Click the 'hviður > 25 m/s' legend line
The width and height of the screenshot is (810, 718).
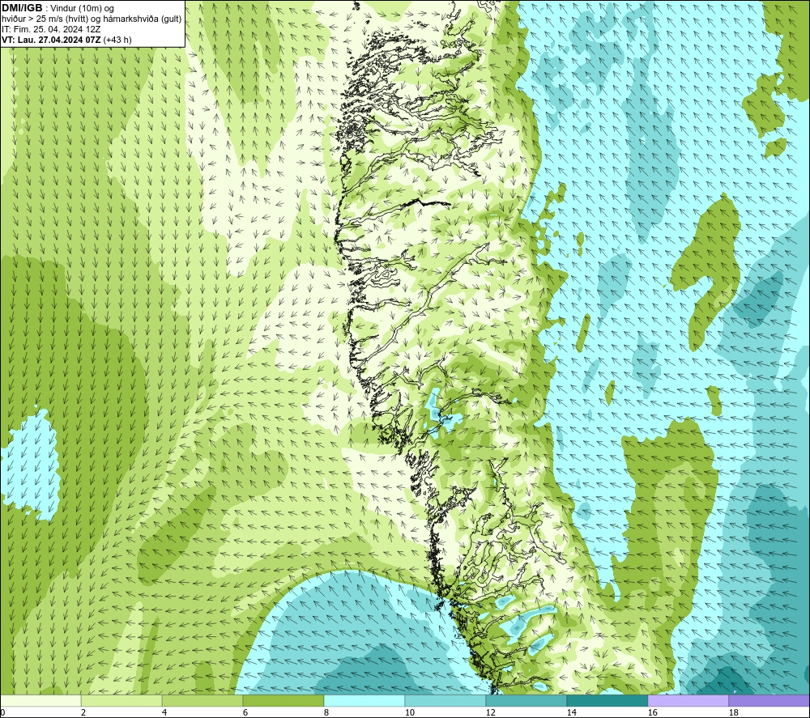pyautogui.click(x=92, y=19)
